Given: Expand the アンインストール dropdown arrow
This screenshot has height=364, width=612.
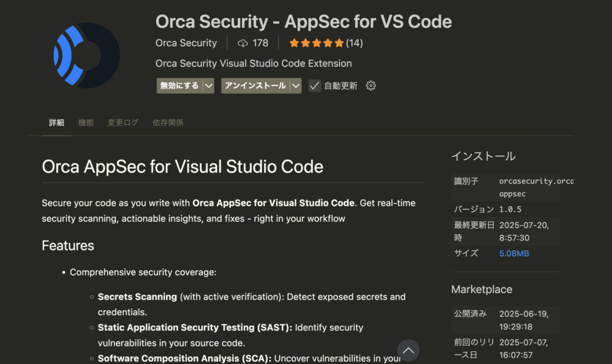Looking at the screenshot, I should click(296, 86).
